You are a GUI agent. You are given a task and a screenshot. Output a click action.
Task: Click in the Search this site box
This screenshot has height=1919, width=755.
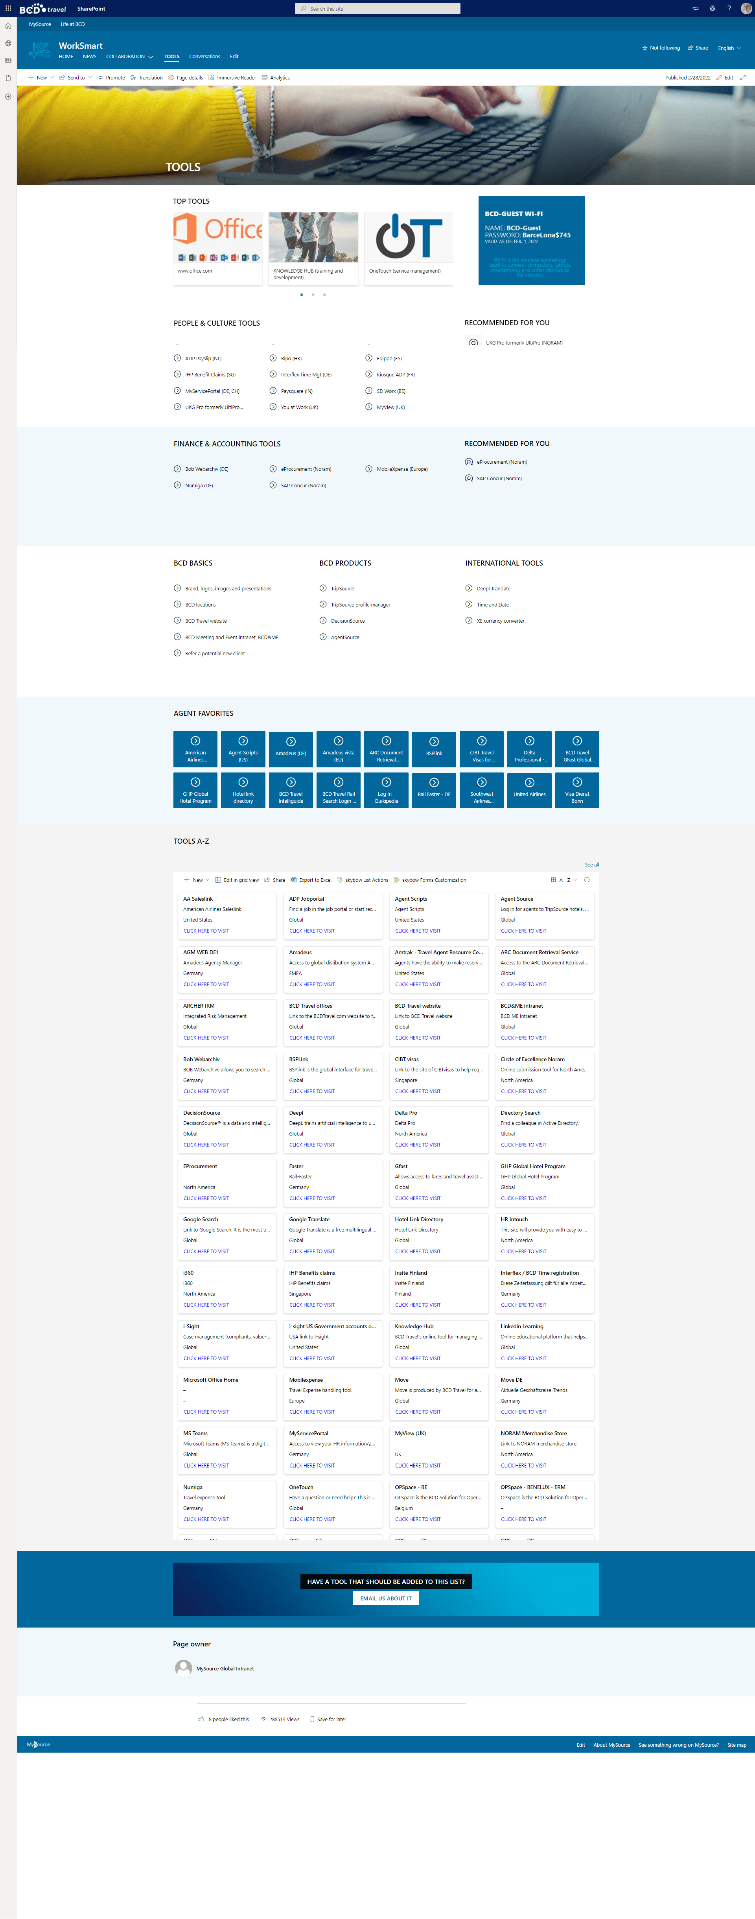pos(377,9)
